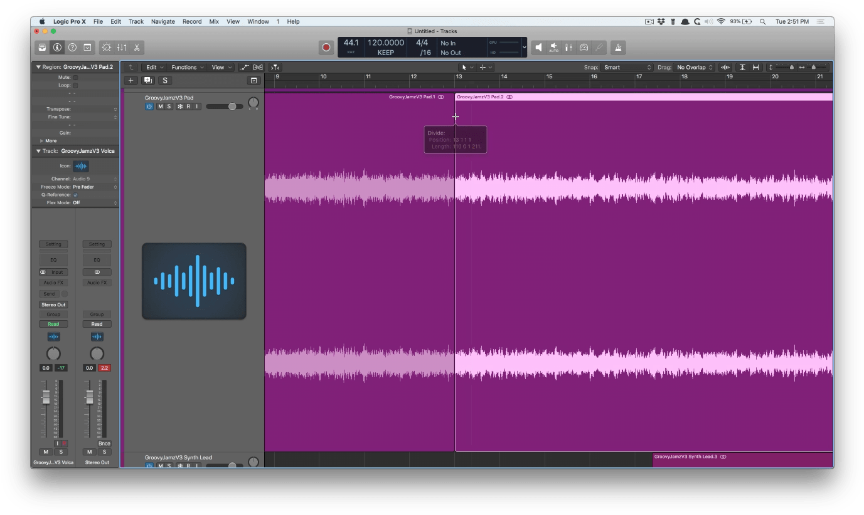This screenshot has width=864, height=515.
Task: Click the master mute speaker icon
Action: tap(538, 48)
